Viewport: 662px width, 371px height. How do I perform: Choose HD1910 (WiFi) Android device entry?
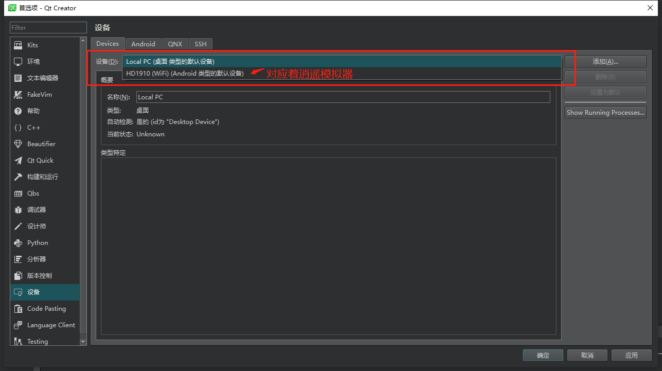(x=341, y=73)
